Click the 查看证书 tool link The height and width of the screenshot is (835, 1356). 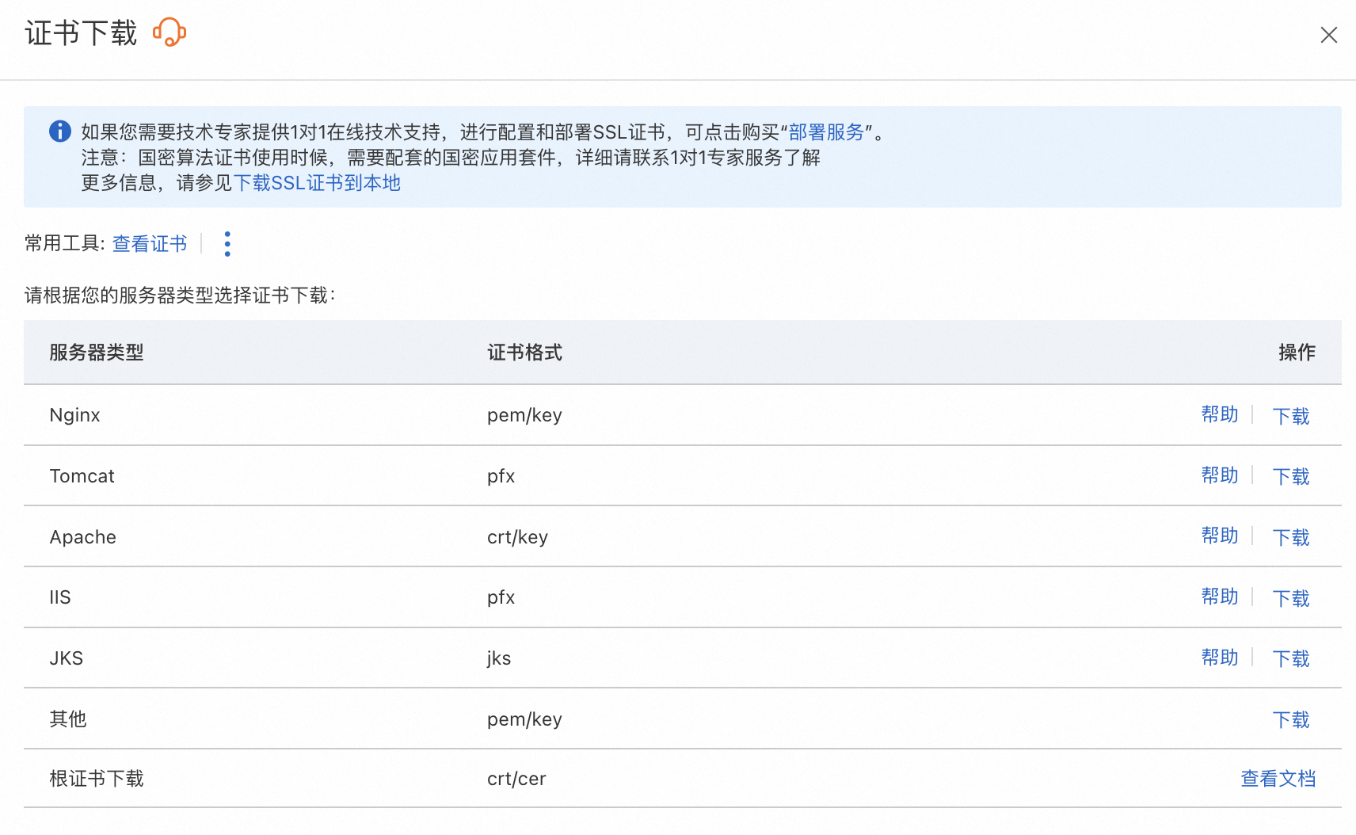(x=150, y=243)
